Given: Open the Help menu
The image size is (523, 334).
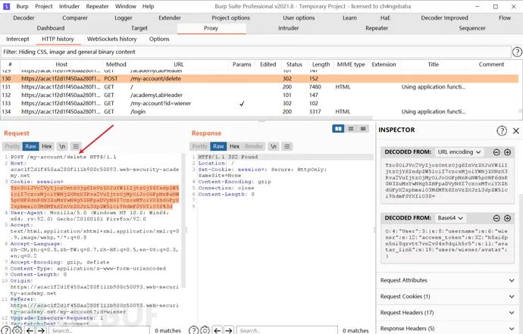Looking at the screenshot, I should click(148, 6).
